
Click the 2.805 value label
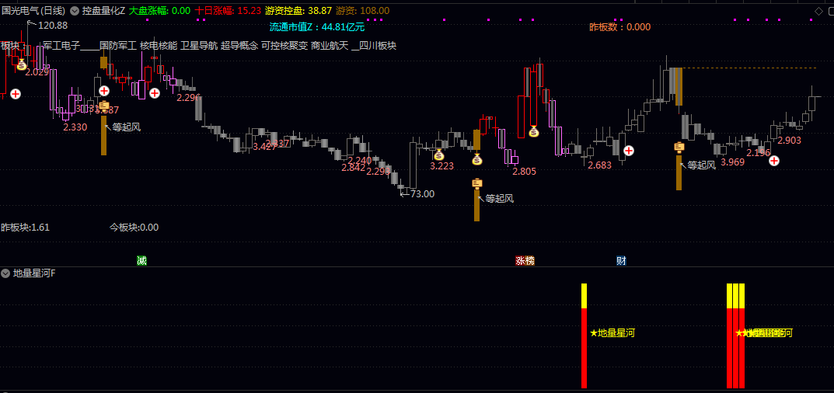tap(525, 172)
